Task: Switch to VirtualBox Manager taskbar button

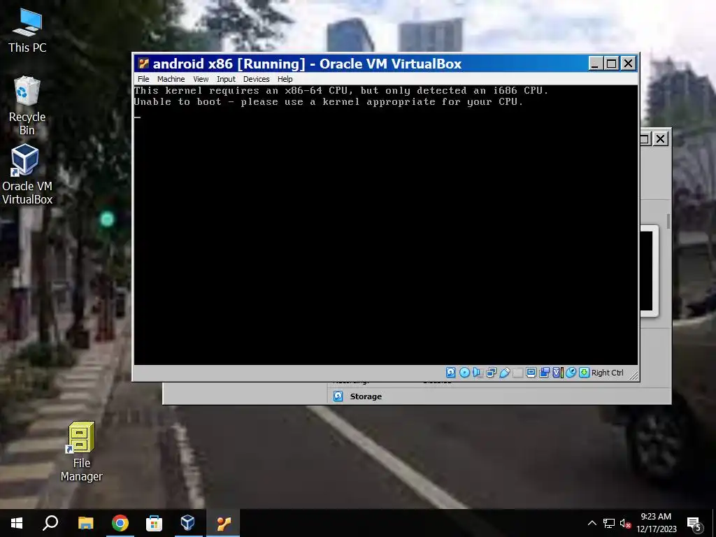Action: (187, 523)
